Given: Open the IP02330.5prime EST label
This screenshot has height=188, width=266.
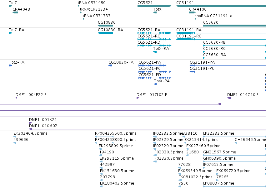Looking at the screenshot, I should coord(168,152).
